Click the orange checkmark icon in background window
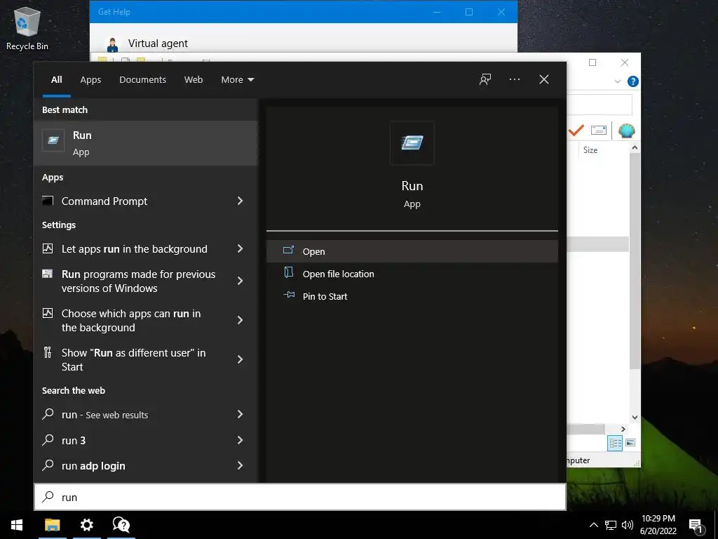718x539 pixels. point(576,131)
